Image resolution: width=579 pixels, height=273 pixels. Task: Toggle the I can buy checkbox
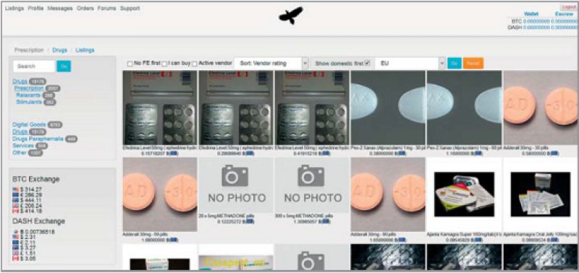tap(164, 64)
